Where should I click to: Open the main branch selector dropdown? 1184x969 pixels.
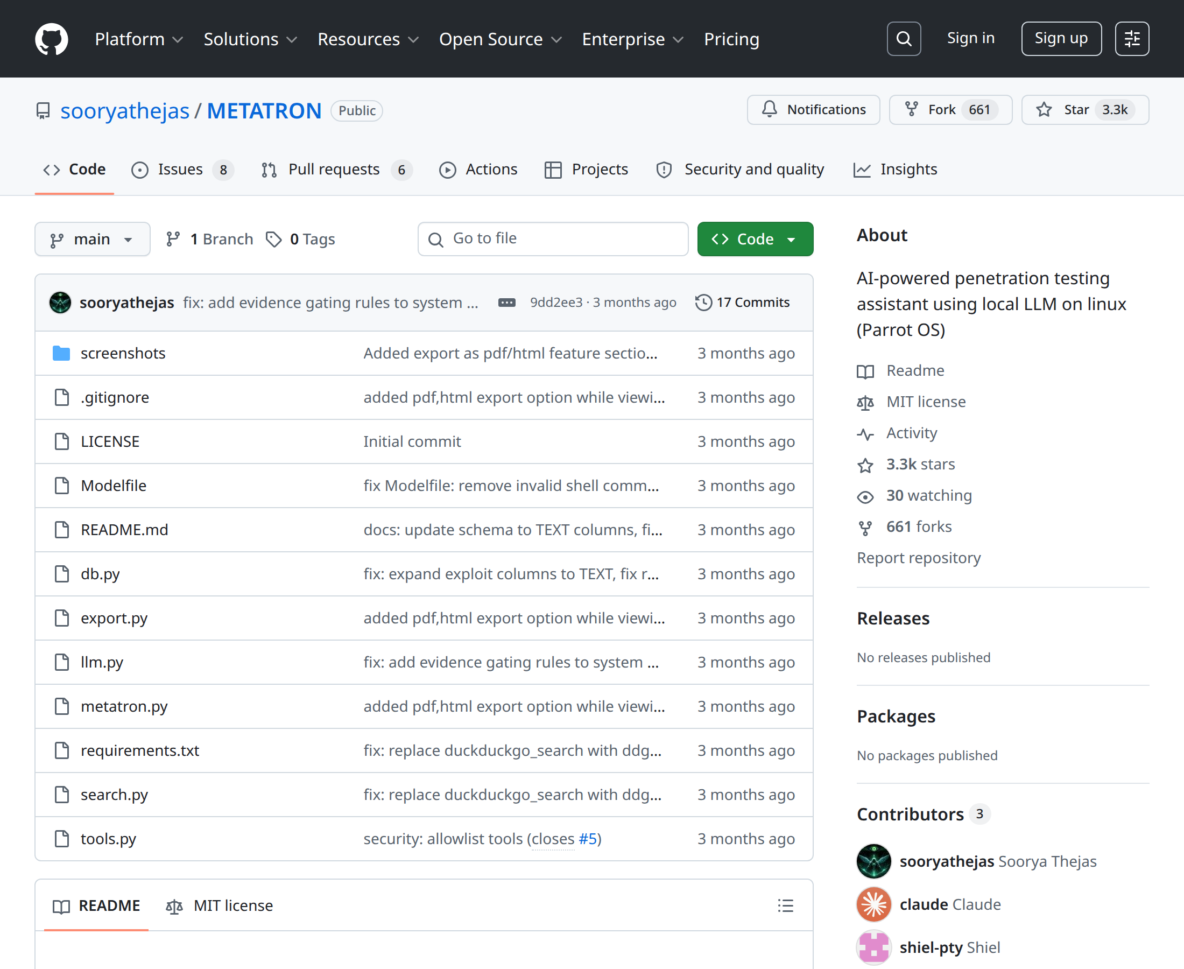click(x=93, y=240)
